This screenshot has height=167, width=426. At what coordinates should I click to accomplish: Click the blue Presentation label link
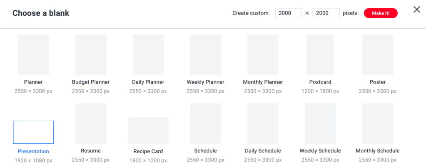pyautogui.click(x=33, y=152)
